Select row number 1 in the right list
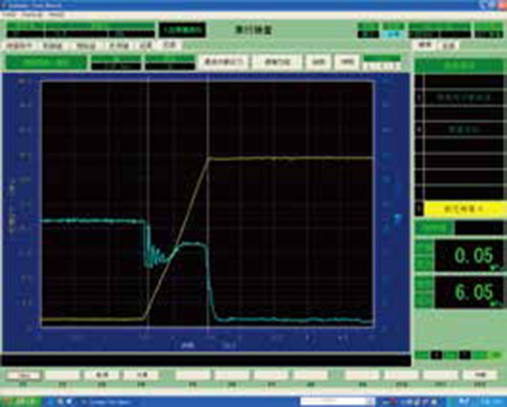 (457, 99)
